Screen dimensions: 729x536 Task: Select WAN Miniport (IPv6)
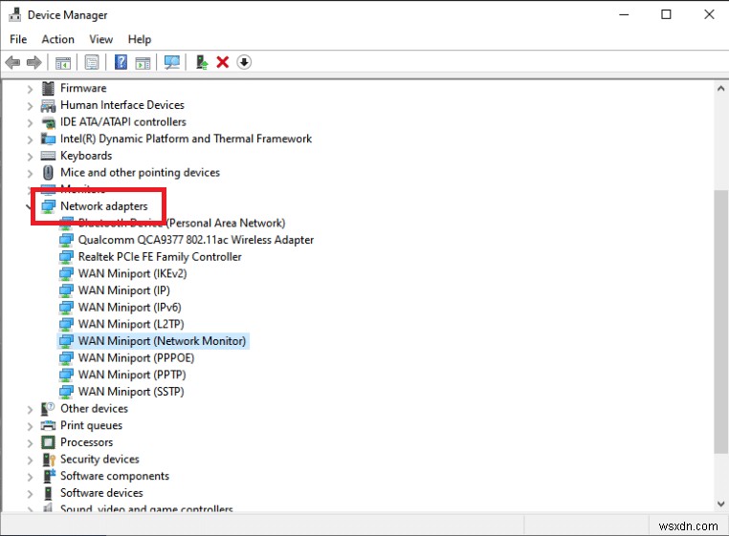pyautogui.click(x=130, y=307)
